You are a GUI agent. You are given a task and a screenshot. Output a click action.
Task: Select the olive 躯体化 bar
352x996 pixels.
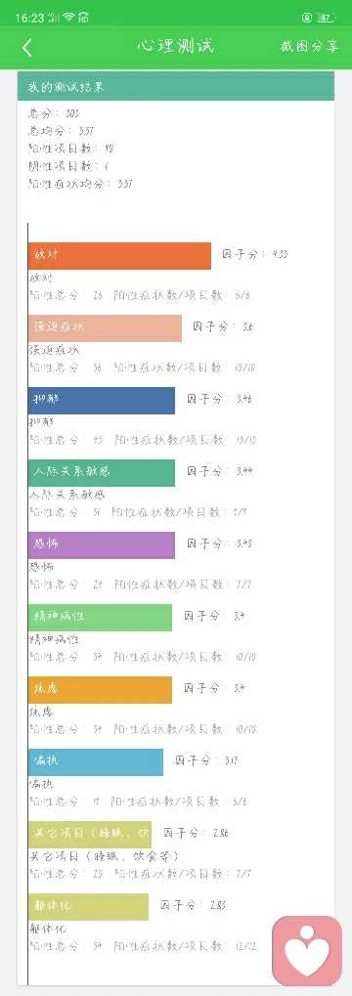point(88,907)
